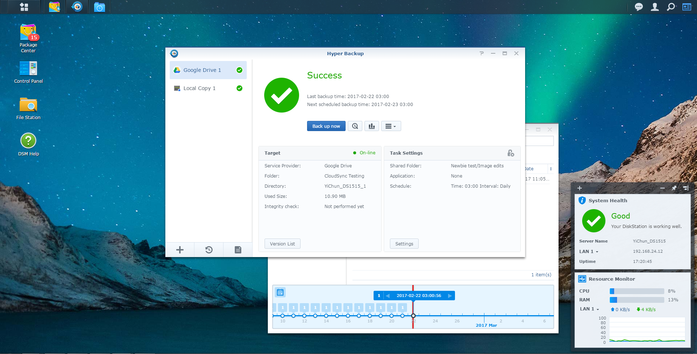Open column options in Backup Explorer list

click(x=551, y=169)
